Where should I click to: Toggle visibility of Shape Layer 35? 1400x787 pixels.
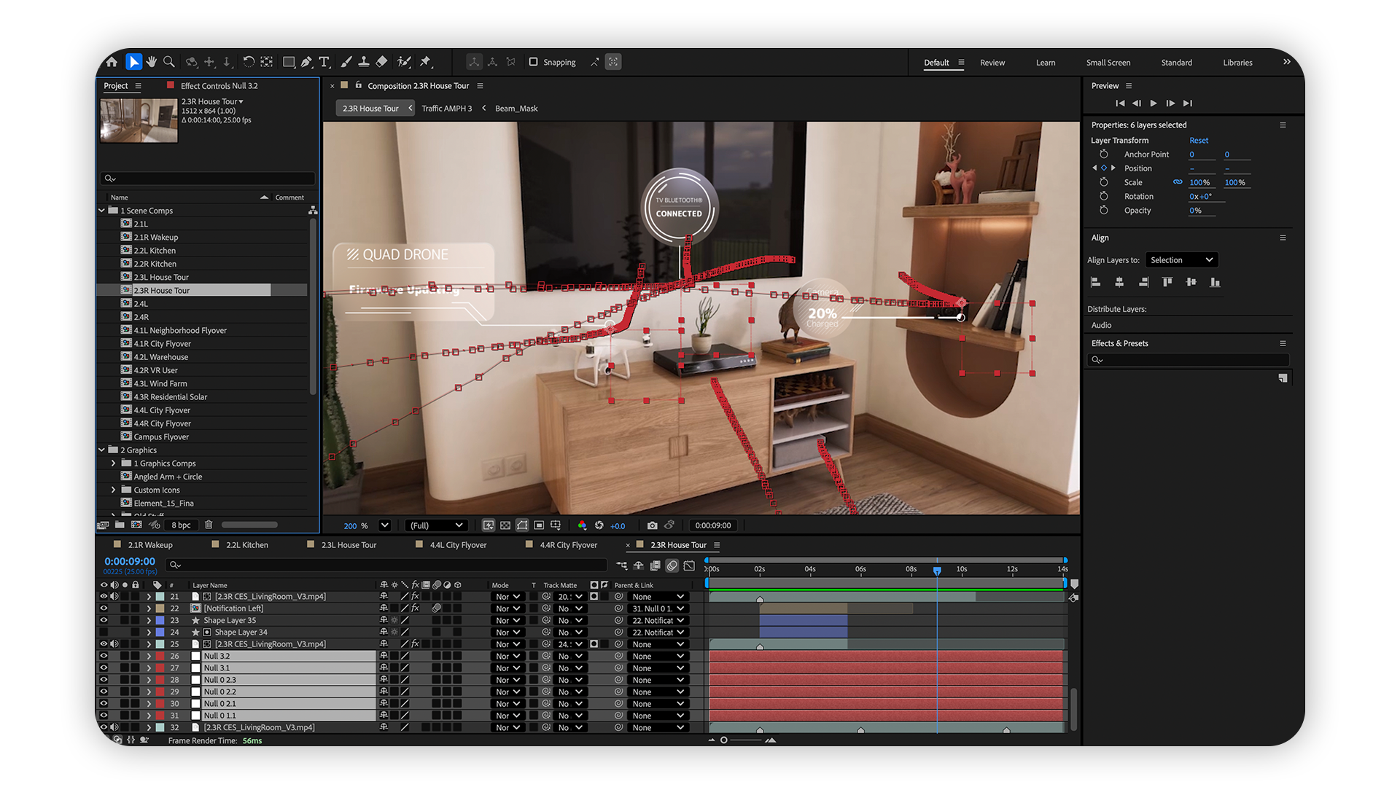(104, 620)
